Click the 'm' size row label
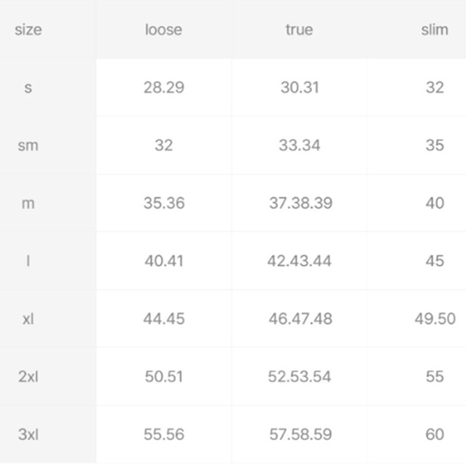Viewport: 466px width, 466px height. 28,204
